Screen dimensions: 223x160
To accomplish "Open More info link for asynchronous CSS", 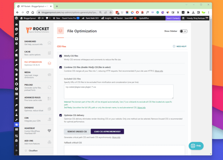I will (x=116, y=137).
